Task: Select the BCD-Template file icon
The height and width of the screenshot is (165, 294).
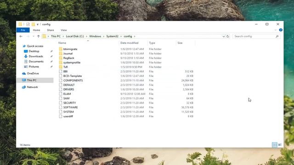Action: [x=60, y=76]
